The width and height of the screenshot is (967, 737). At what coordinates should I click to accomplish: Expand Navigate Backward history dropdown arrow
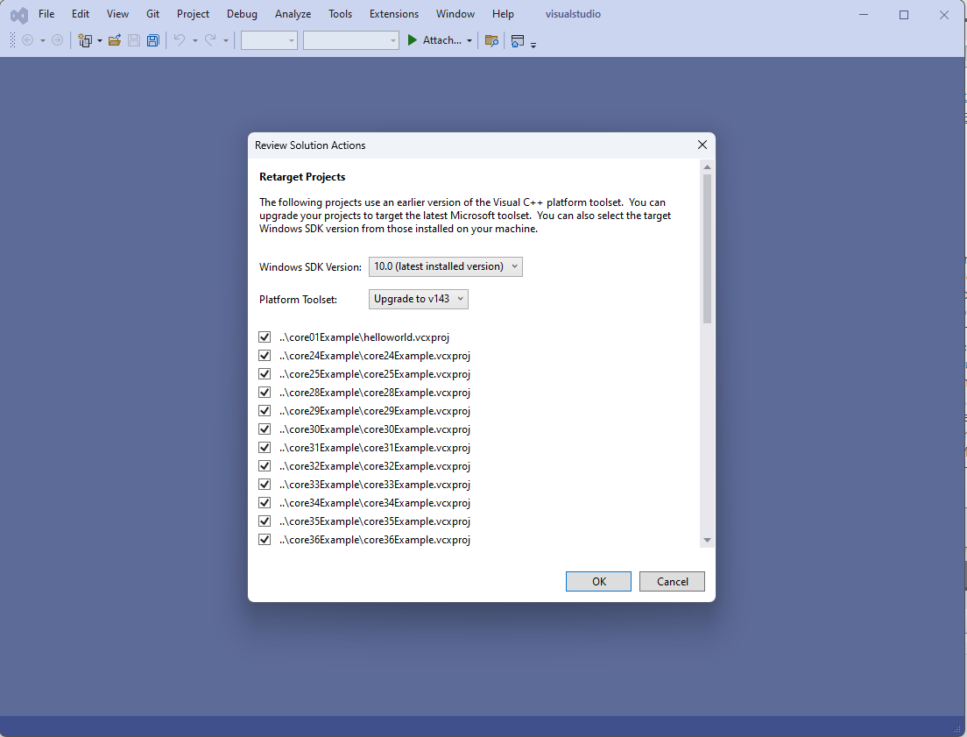pyautogui.click(x=43, y=40)
